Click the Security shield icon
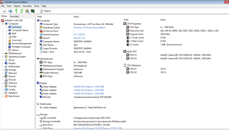229x130 pixels. tap(6, 86)
